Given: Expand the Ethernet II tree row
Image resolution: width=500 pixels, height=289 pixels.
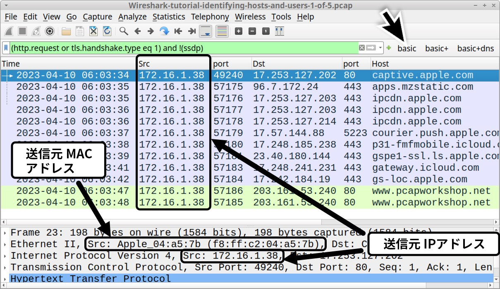Looking at the screenshot, I should point(5,244).
